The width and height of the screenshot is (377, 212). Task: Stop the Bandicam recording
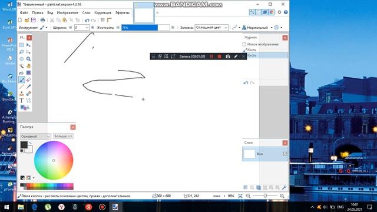(x=219, y=57)
